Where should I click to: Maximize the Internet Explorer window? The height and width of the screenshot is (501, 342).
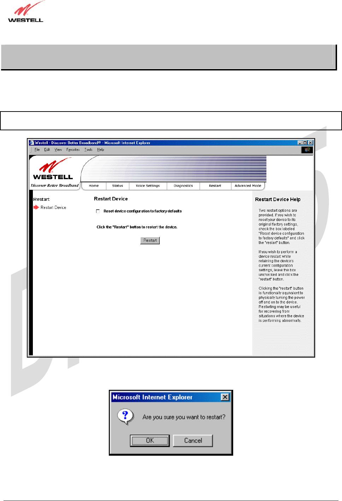point(305,143)
